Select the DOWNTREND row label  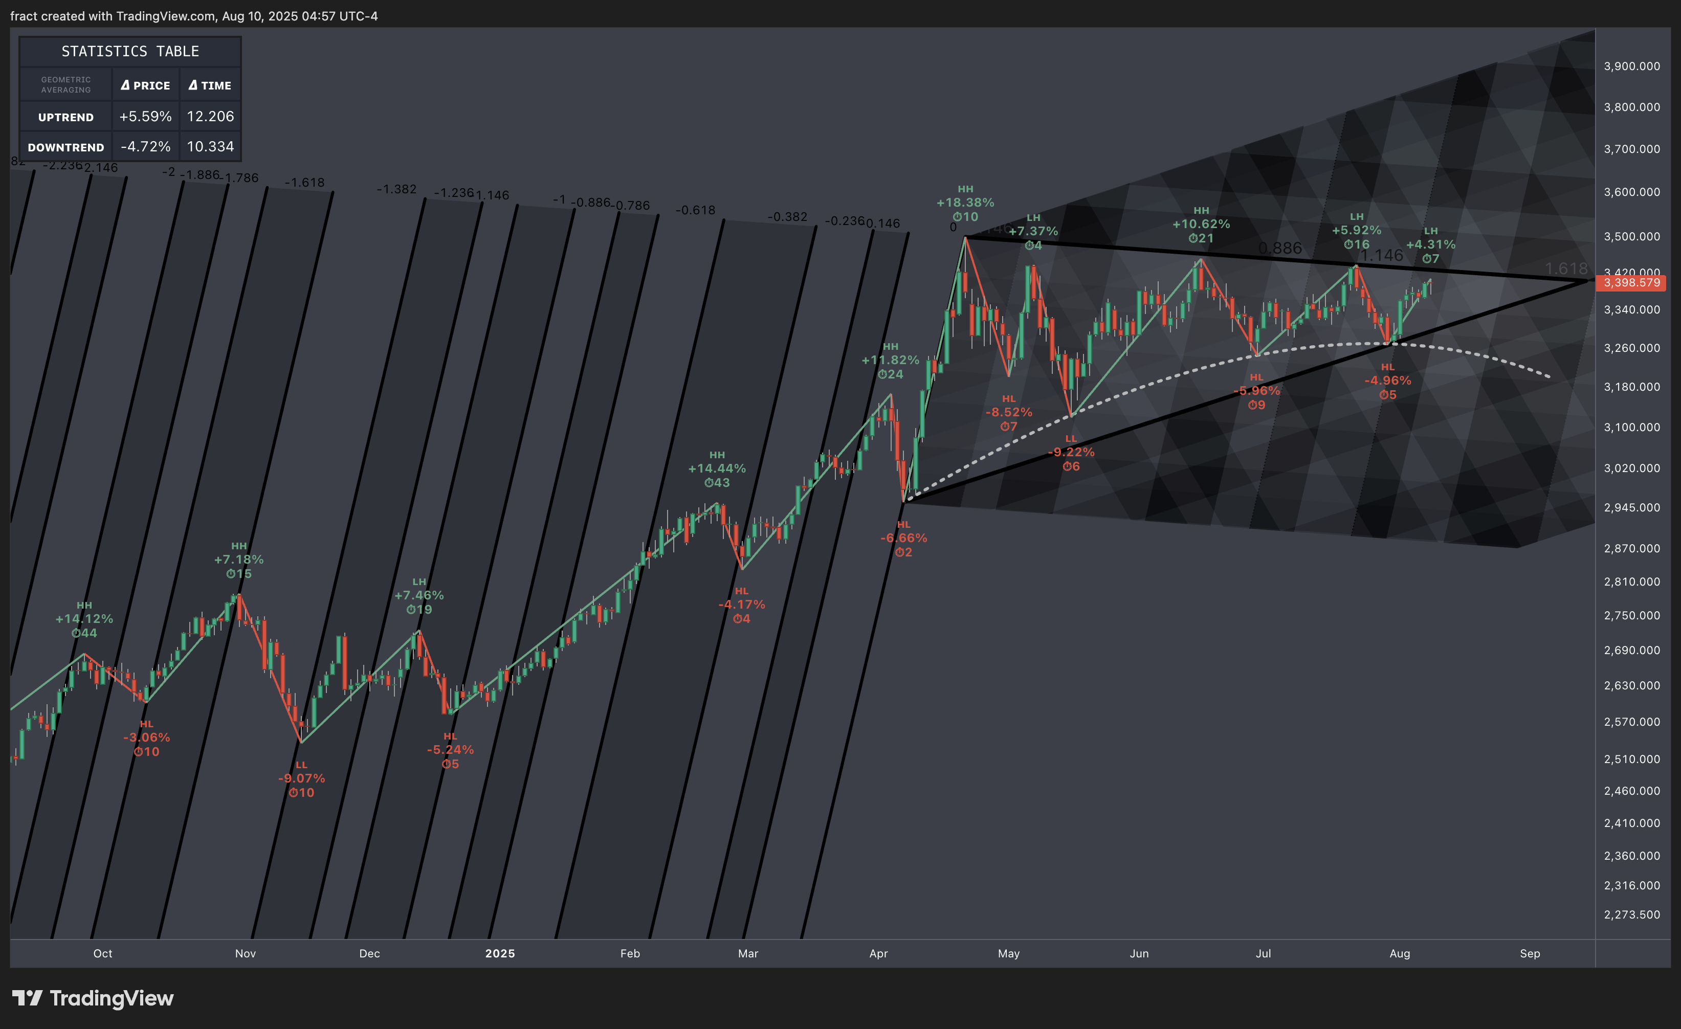click(x=65, y=147)
